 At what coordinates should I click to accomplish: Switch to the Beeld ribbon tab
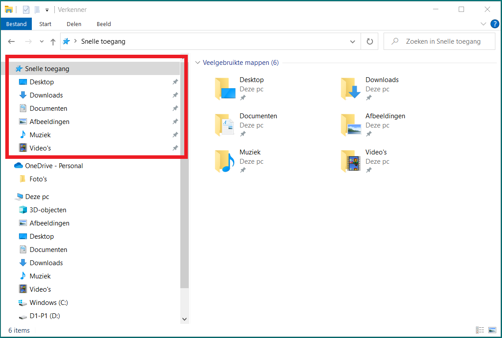point(104,24)
